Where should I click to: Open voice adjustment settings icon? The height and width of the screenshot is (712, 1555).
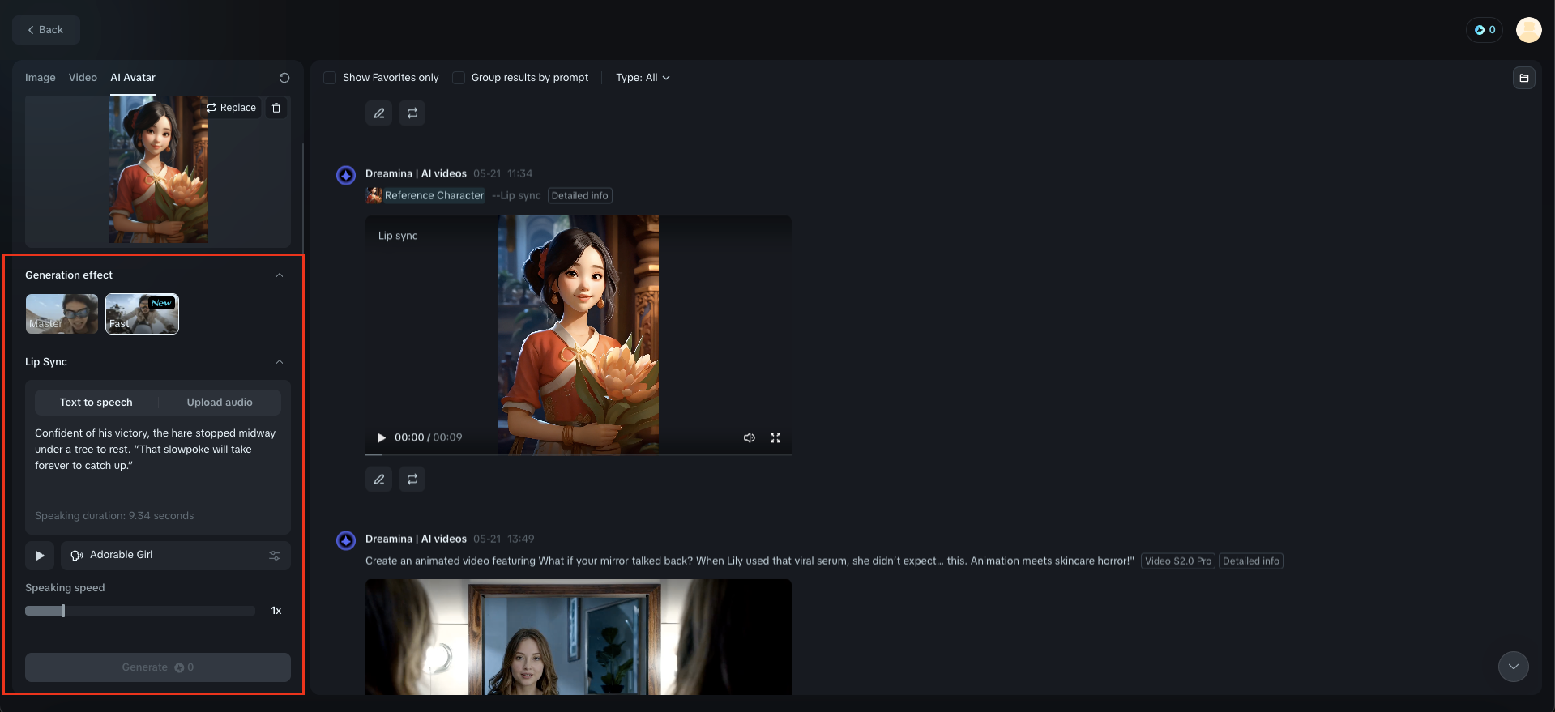[x=275, y=556]
